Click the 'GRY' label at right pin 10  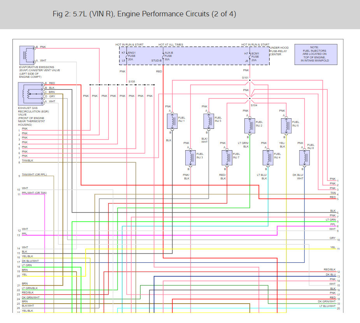[x=332, y=238]
